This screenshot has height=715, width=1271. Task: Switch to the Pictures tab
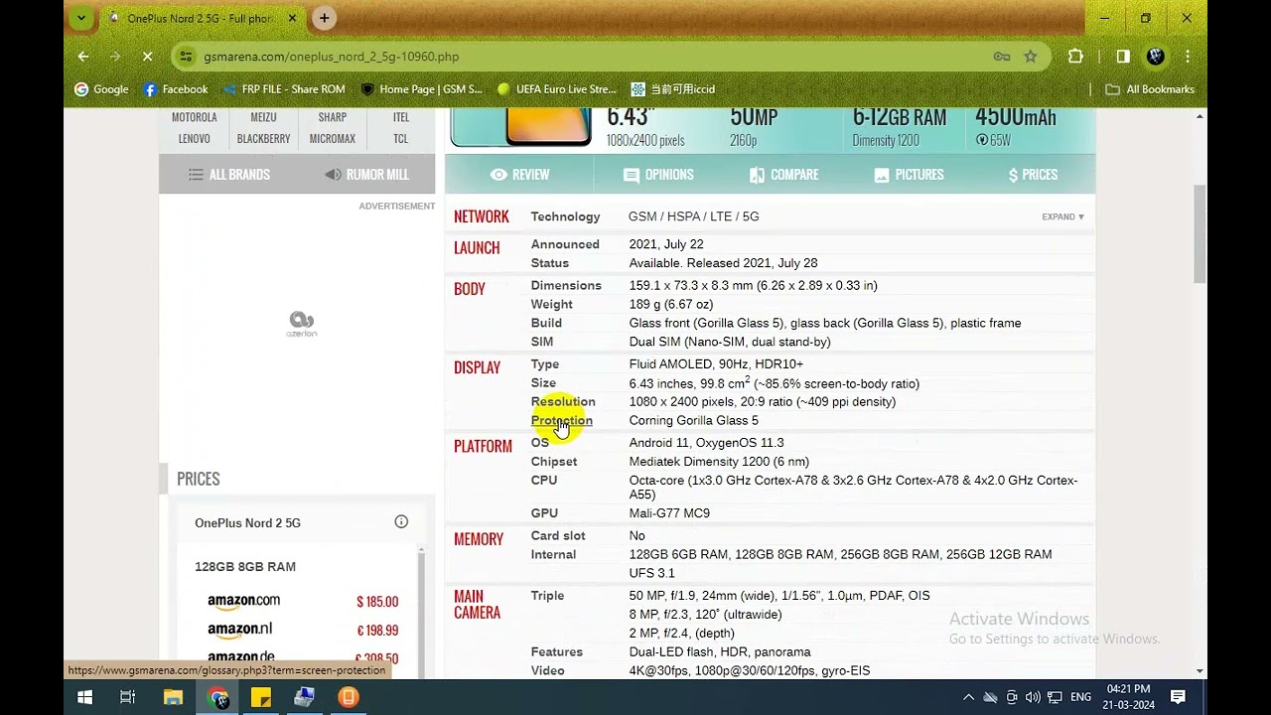coord(909,175)
